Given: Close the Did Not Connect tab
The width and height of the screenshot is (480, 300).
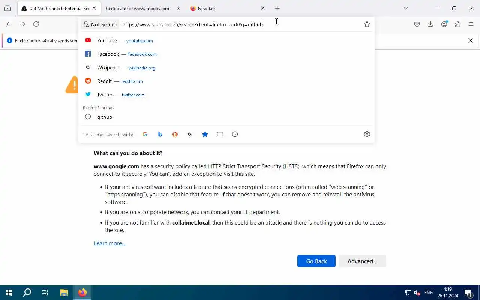Looking at the screenshot, I should [94, 8].
